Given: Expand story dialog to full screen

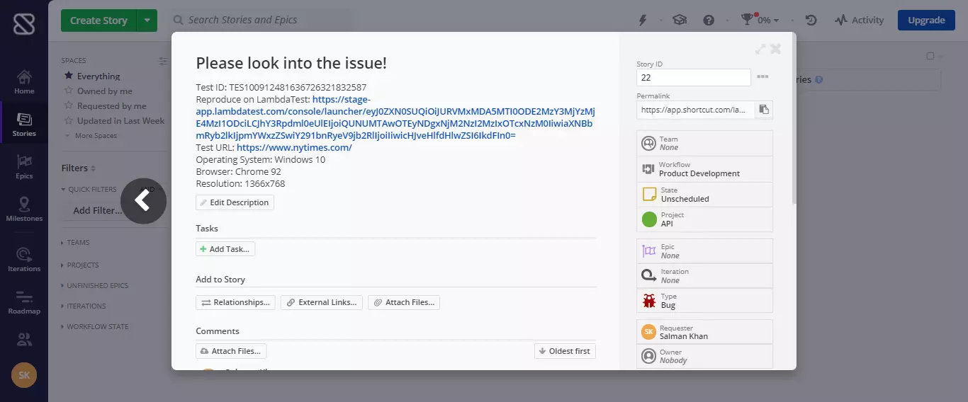Looking at the screenshot, I should [760, 49].
